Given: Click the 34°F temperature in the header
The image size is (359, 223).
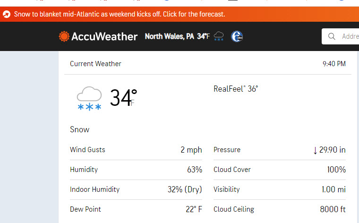Looking at the screenshot, I should 203,36.
